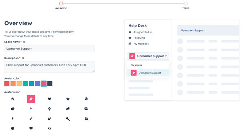Choose the two-people avatar icon

pos(49,119)
